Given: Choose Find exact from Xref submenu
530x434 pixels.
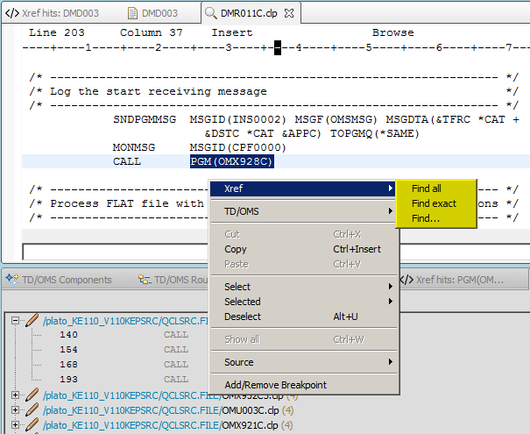Looking at the screenshot, I should [434, 203].
